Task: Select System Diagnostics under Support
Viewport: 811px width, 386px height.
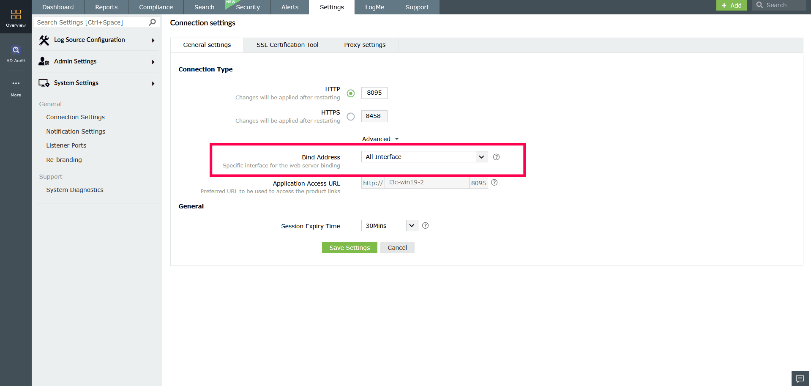Action: coord(74,190)
